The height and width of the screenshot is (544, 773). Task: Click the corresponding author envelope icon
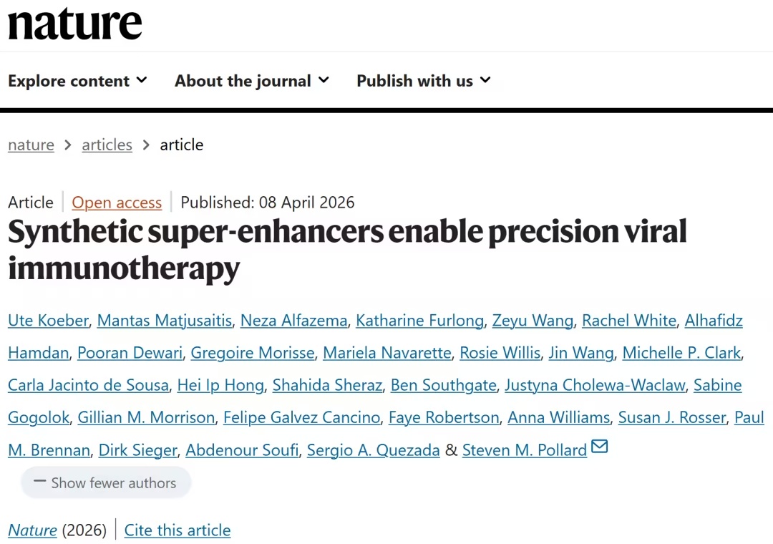(x=600, y=447)
